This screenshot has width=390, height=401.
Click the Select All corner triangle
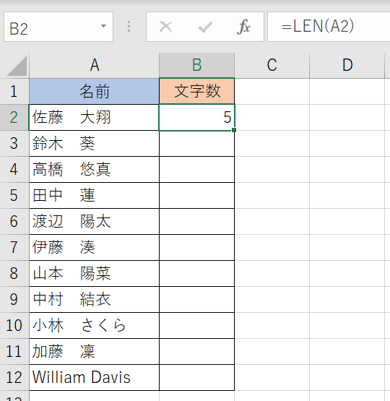[x=17, y=66]
